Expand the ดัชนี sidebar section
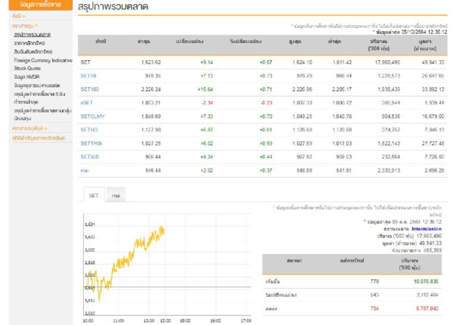 tap(19, 15)
